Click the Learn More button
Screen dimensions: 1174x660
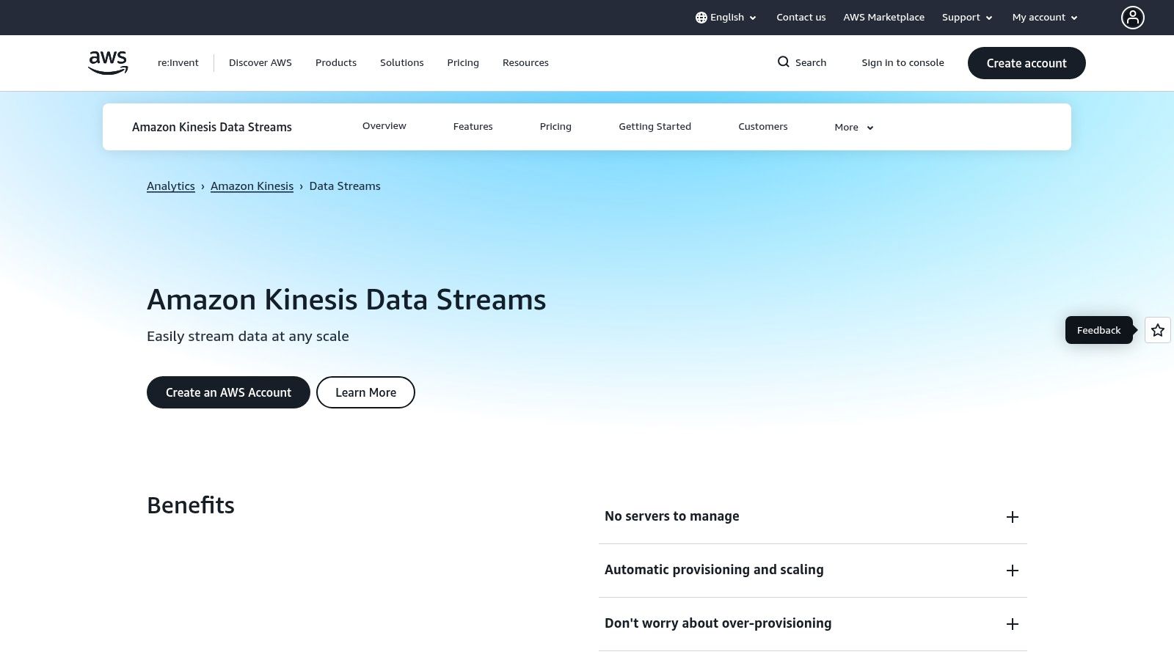point(365,392)
